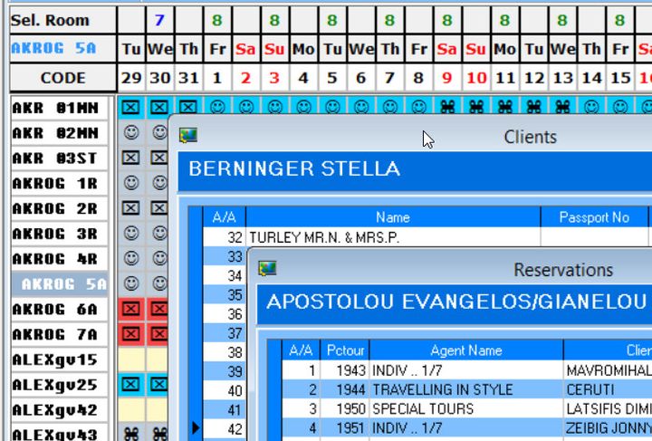Click smiley cell for AKROG 4R on Tuesday 29
This screenshot has width=652, height=441.
[131, 258]
